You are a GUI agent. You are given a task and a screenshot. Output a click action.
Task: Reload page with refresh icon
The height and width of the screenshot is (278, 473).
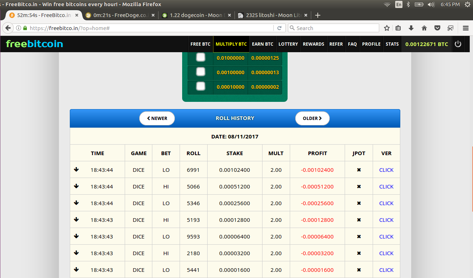click(x=279, y=28)
